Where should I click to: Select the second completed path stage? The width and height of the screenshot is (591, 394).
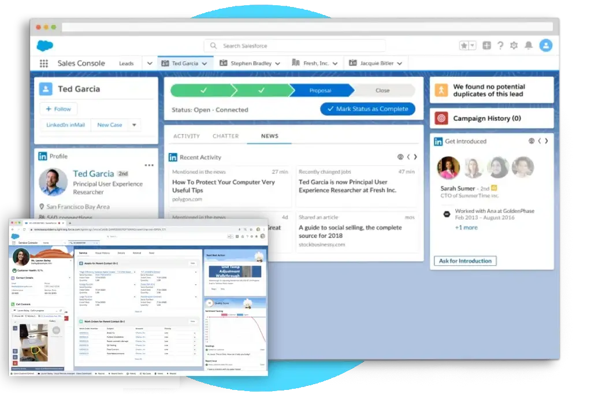262,91
